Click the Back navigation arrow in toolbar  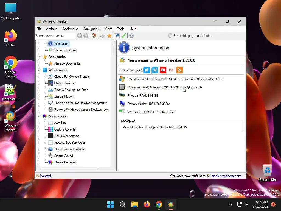point(80,36)
